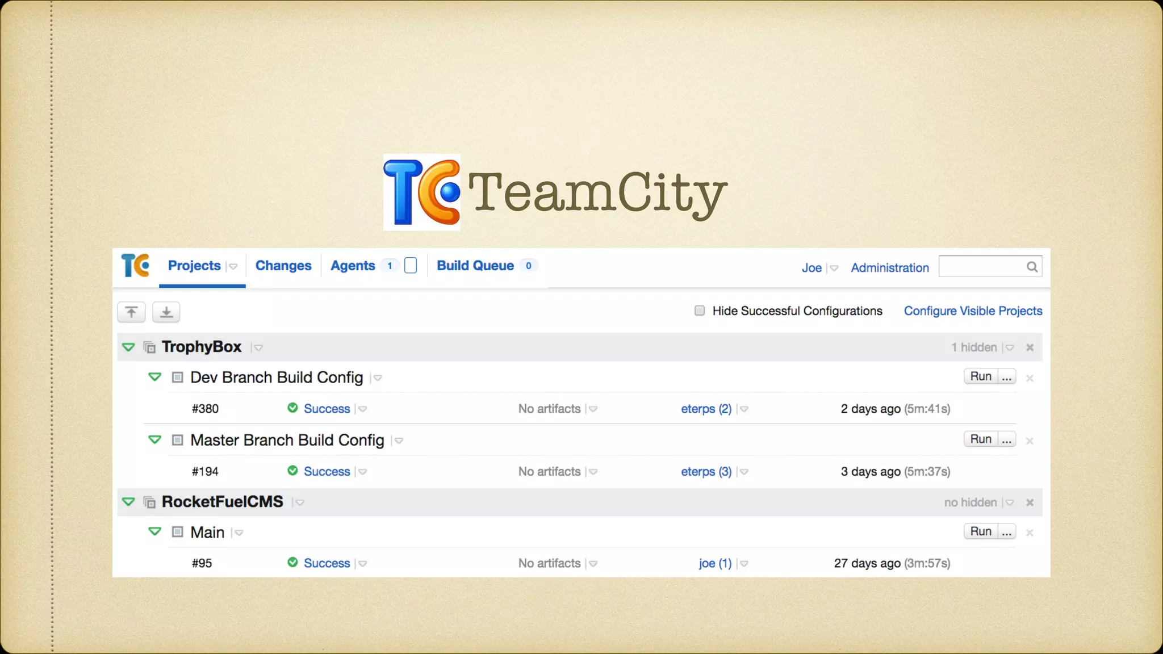Open custom run options for Master Branch Build Config

[1007, 439]
